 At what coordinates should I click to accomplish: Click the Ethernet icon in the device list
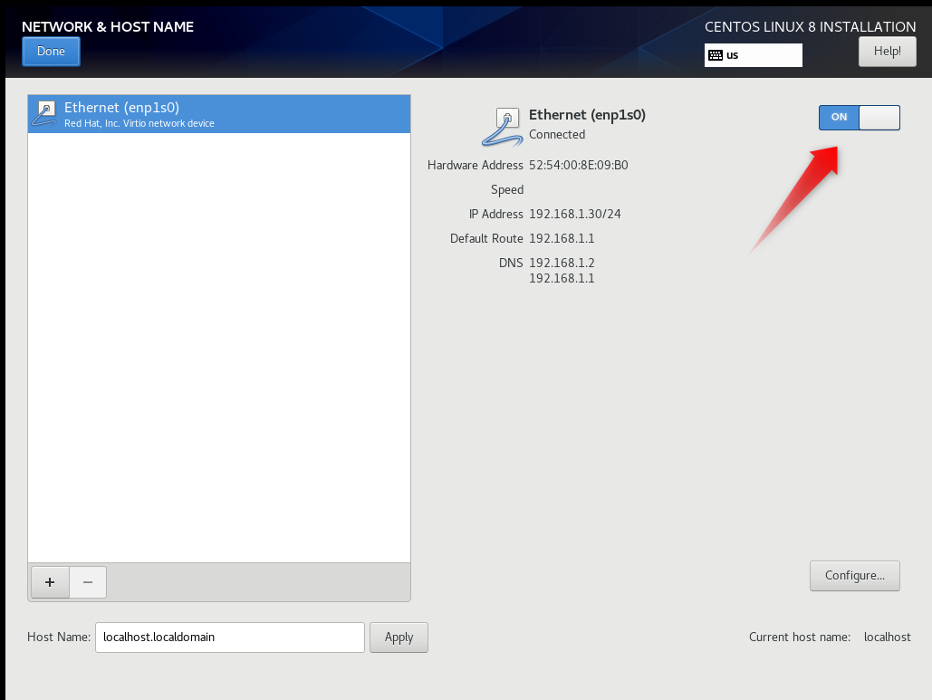[45, 113]
